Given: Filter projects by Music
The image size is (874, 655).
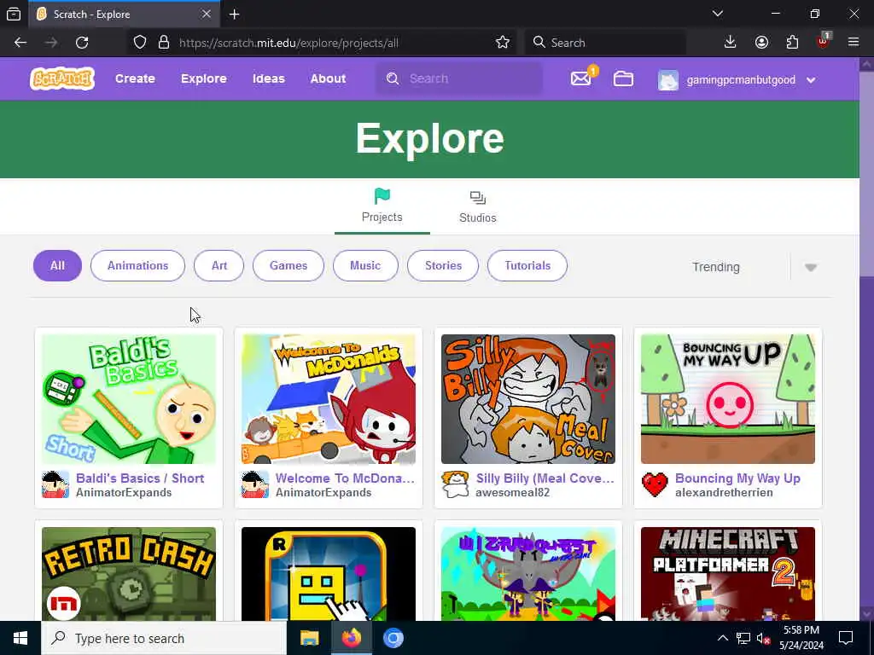Looking at the screenshot, I should pyautogui.click(x=365, y=266).
